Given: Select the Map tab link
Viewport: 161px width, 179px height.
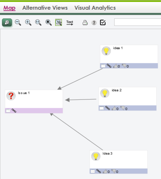Looking at the screenshot, I should [x=9, y=8].
